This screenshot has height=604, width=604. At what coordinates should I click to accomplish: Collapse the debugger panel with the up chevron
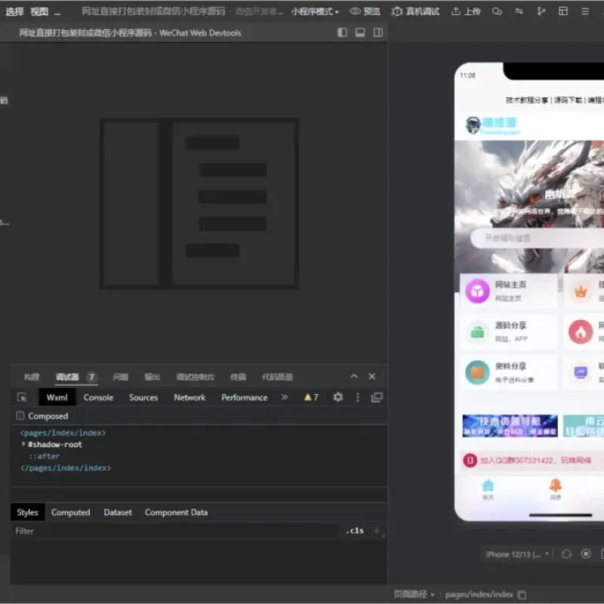[x=354, y=376]
